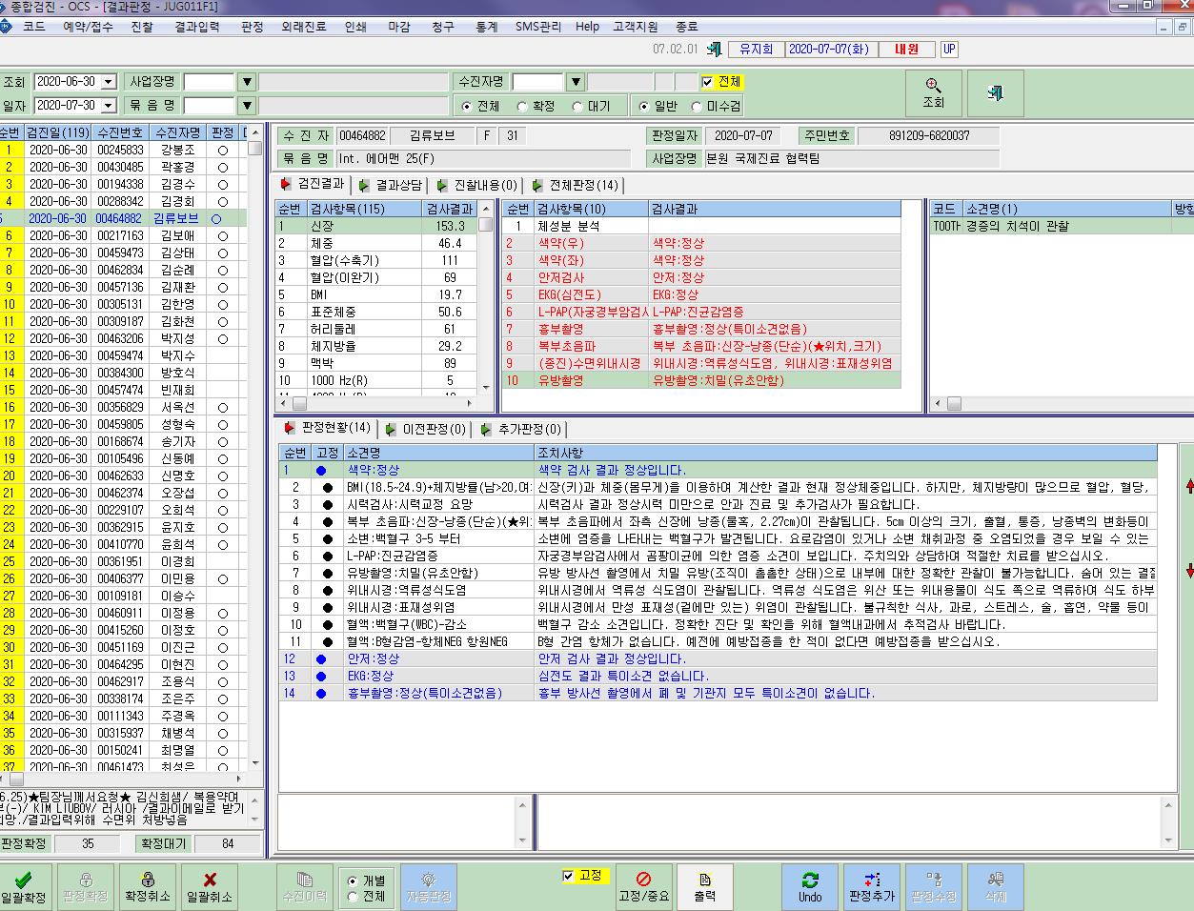Image resolution: width=1194 pixels, height=911 pixels.
Task: Toggle the 고정 checkbox in bottom toolbar
Action: 569,876
